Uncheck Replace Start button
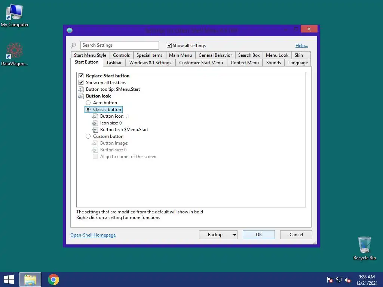 81,75
